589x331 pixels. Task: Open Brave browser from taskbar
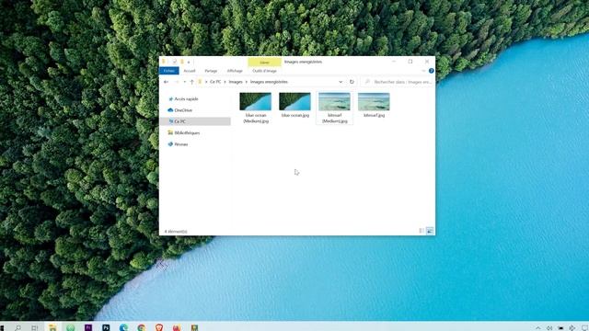pos(159,327)
